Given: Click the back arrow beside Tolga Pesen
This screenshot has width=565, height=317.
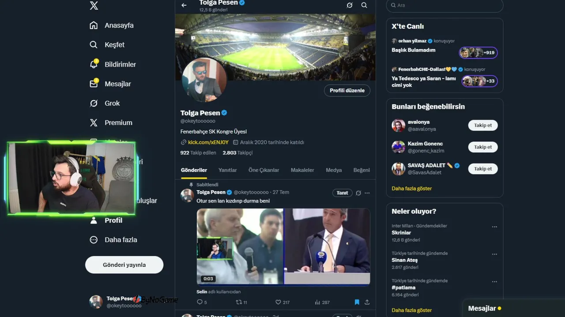Looking at the screenshot, I should click(184, 5).
